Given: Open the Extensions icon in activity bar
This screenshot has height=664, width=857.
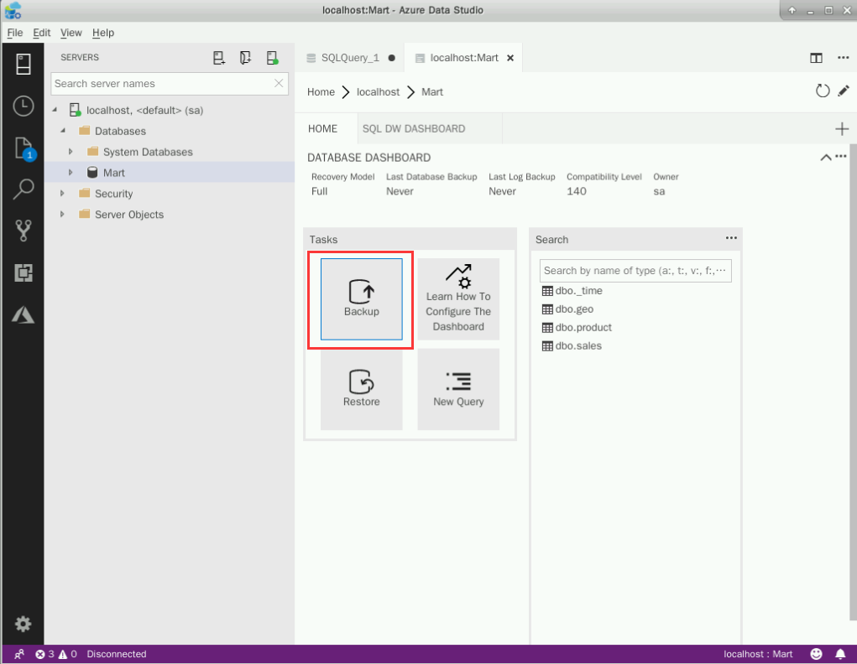Looking at the screenshot, I should [23, 272].
